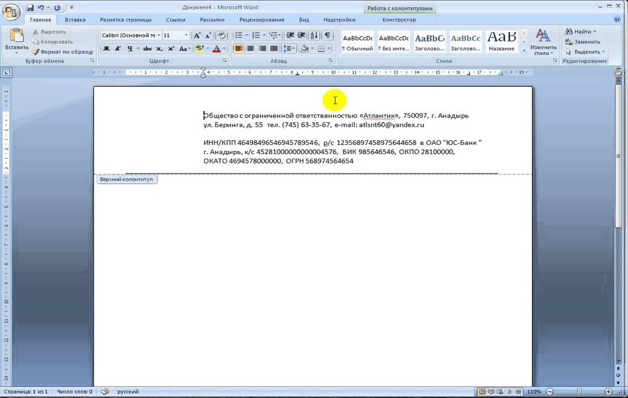Click the Office round button
This screenshot has width=628, height=398.
(x=11, y=11)
